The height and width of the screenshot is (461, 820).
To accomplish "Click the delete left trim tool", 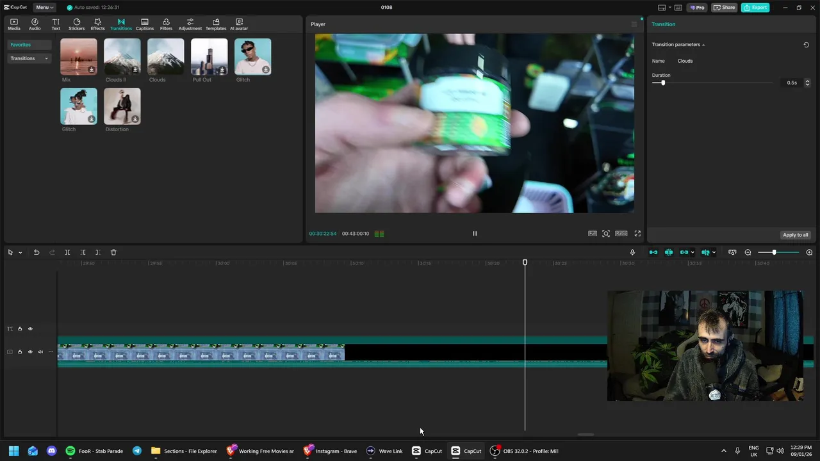I will 83,252.
